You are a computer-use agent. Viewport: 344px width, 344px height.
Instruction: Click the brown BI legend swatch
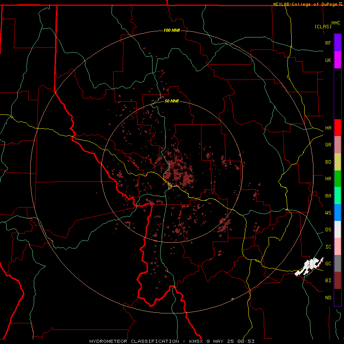pos(338,281)
